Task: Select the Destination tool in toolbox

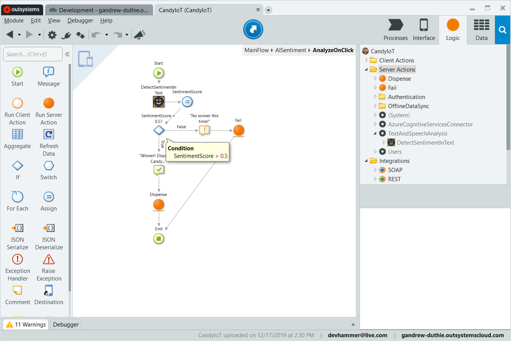Action: point(49,295)
